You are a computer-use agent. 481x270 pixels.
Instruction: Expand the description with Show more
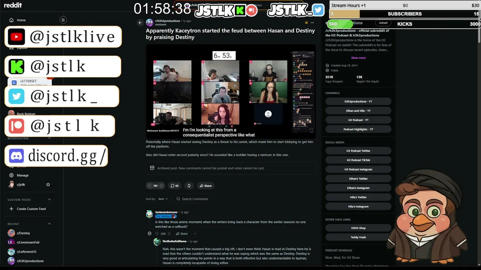(358, 58)
